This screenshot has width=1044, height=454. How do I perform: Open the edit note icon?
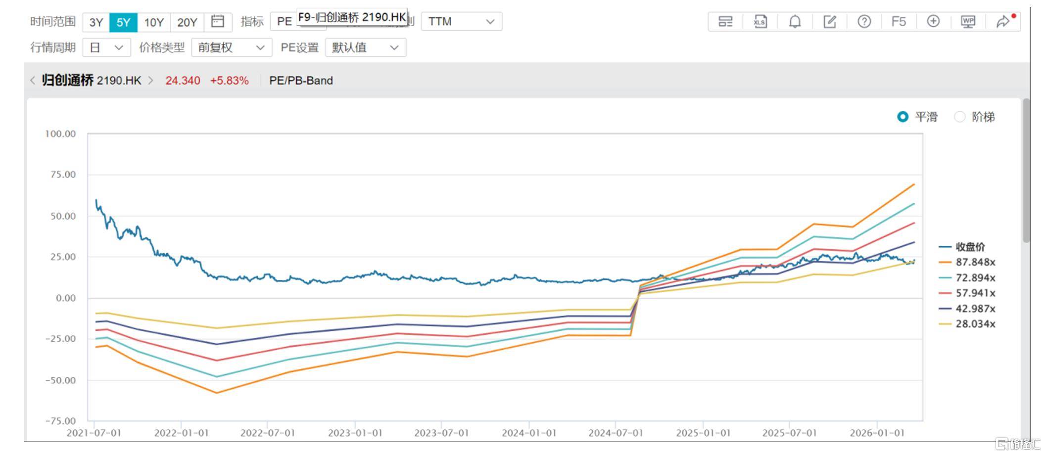coord(829,22)
